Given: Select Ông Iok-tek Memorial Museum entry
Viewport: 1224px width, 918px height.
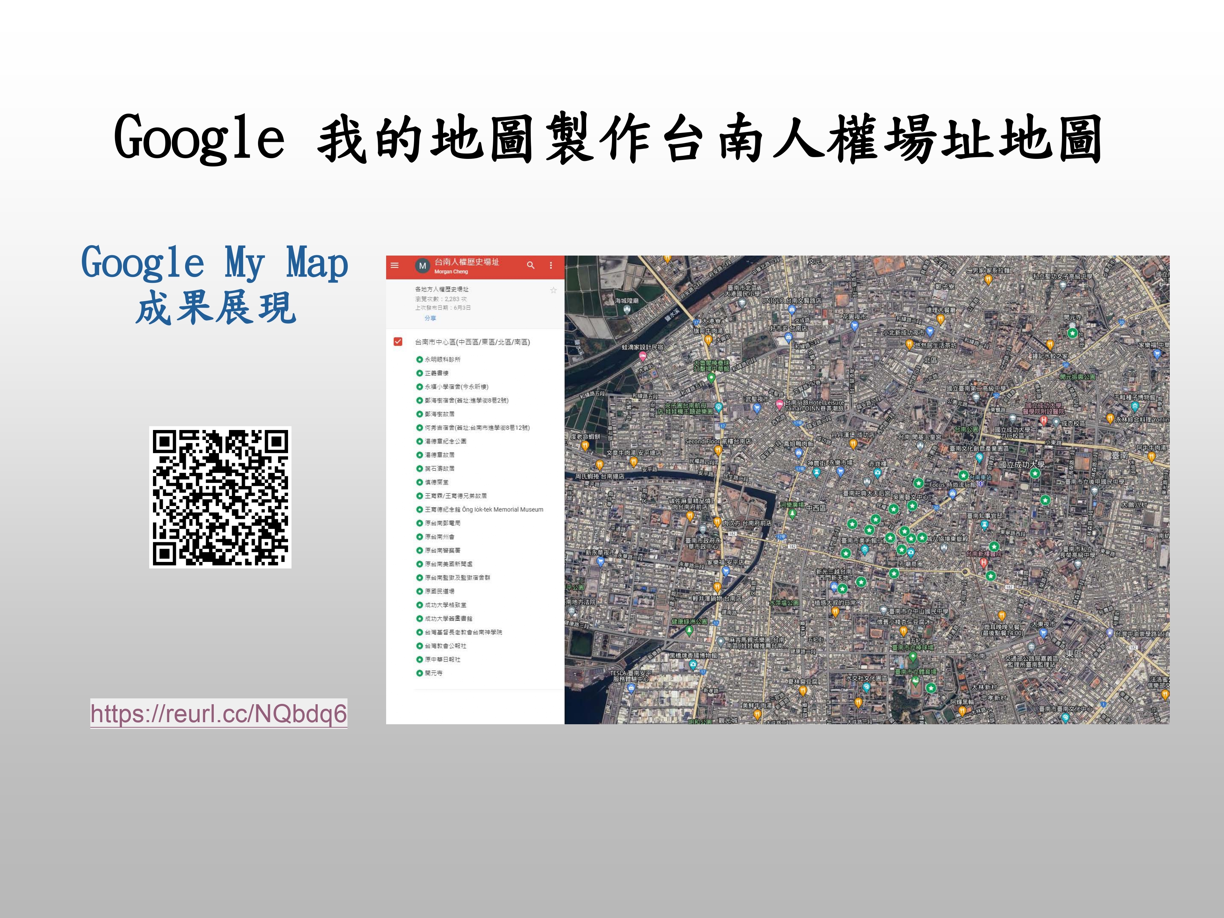Looking at the screenshot, I should click(x=480, y=510).
